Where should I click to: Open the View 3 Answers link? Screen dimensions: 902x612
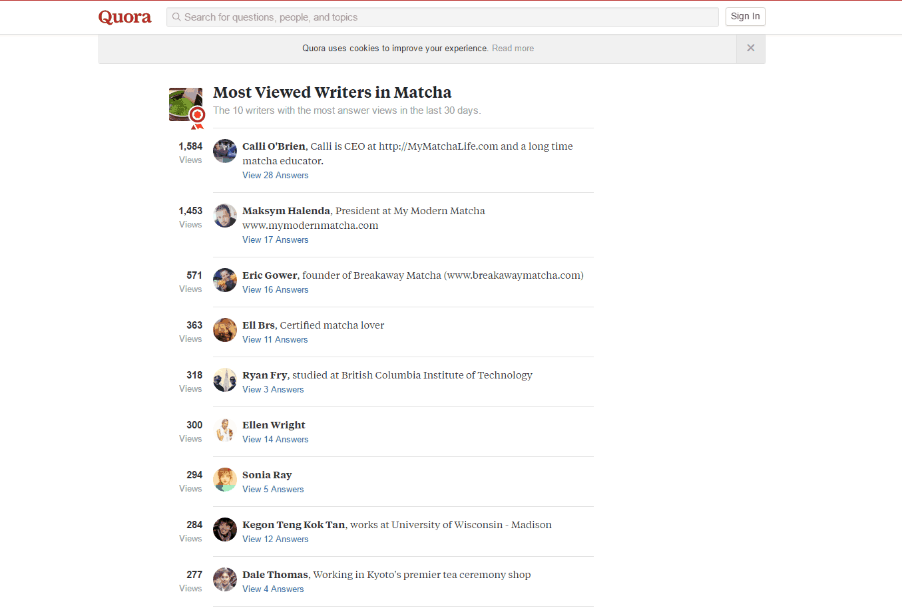tap(273, 390)
